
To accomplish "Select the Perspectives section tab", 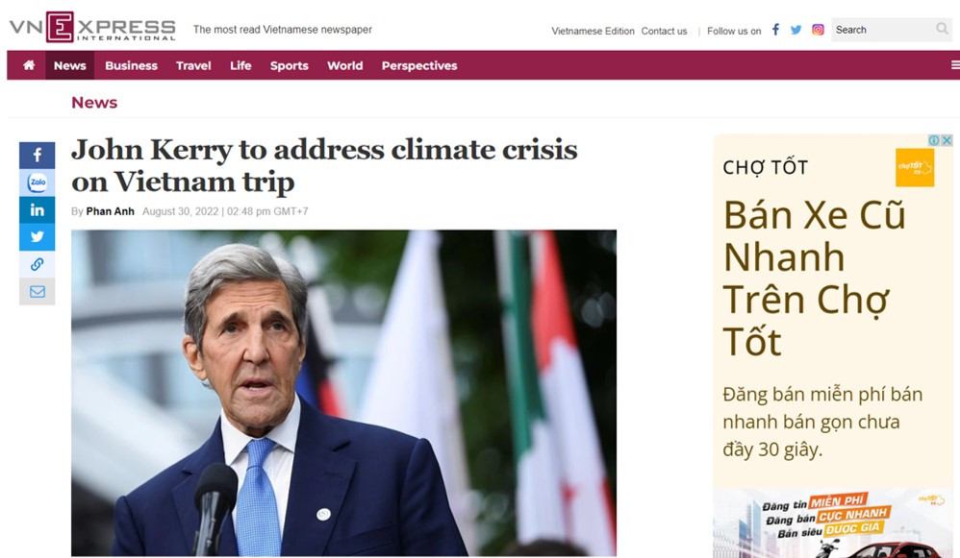I will [x=419, y=65].
